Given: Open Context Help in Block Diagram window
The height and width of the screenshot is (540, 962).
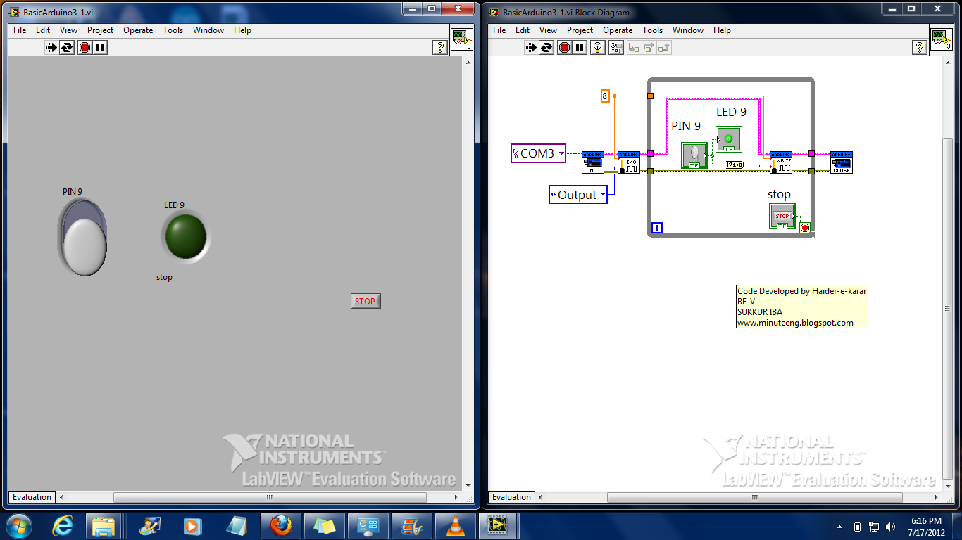Looking at the screenshot, I should [920, 47].
